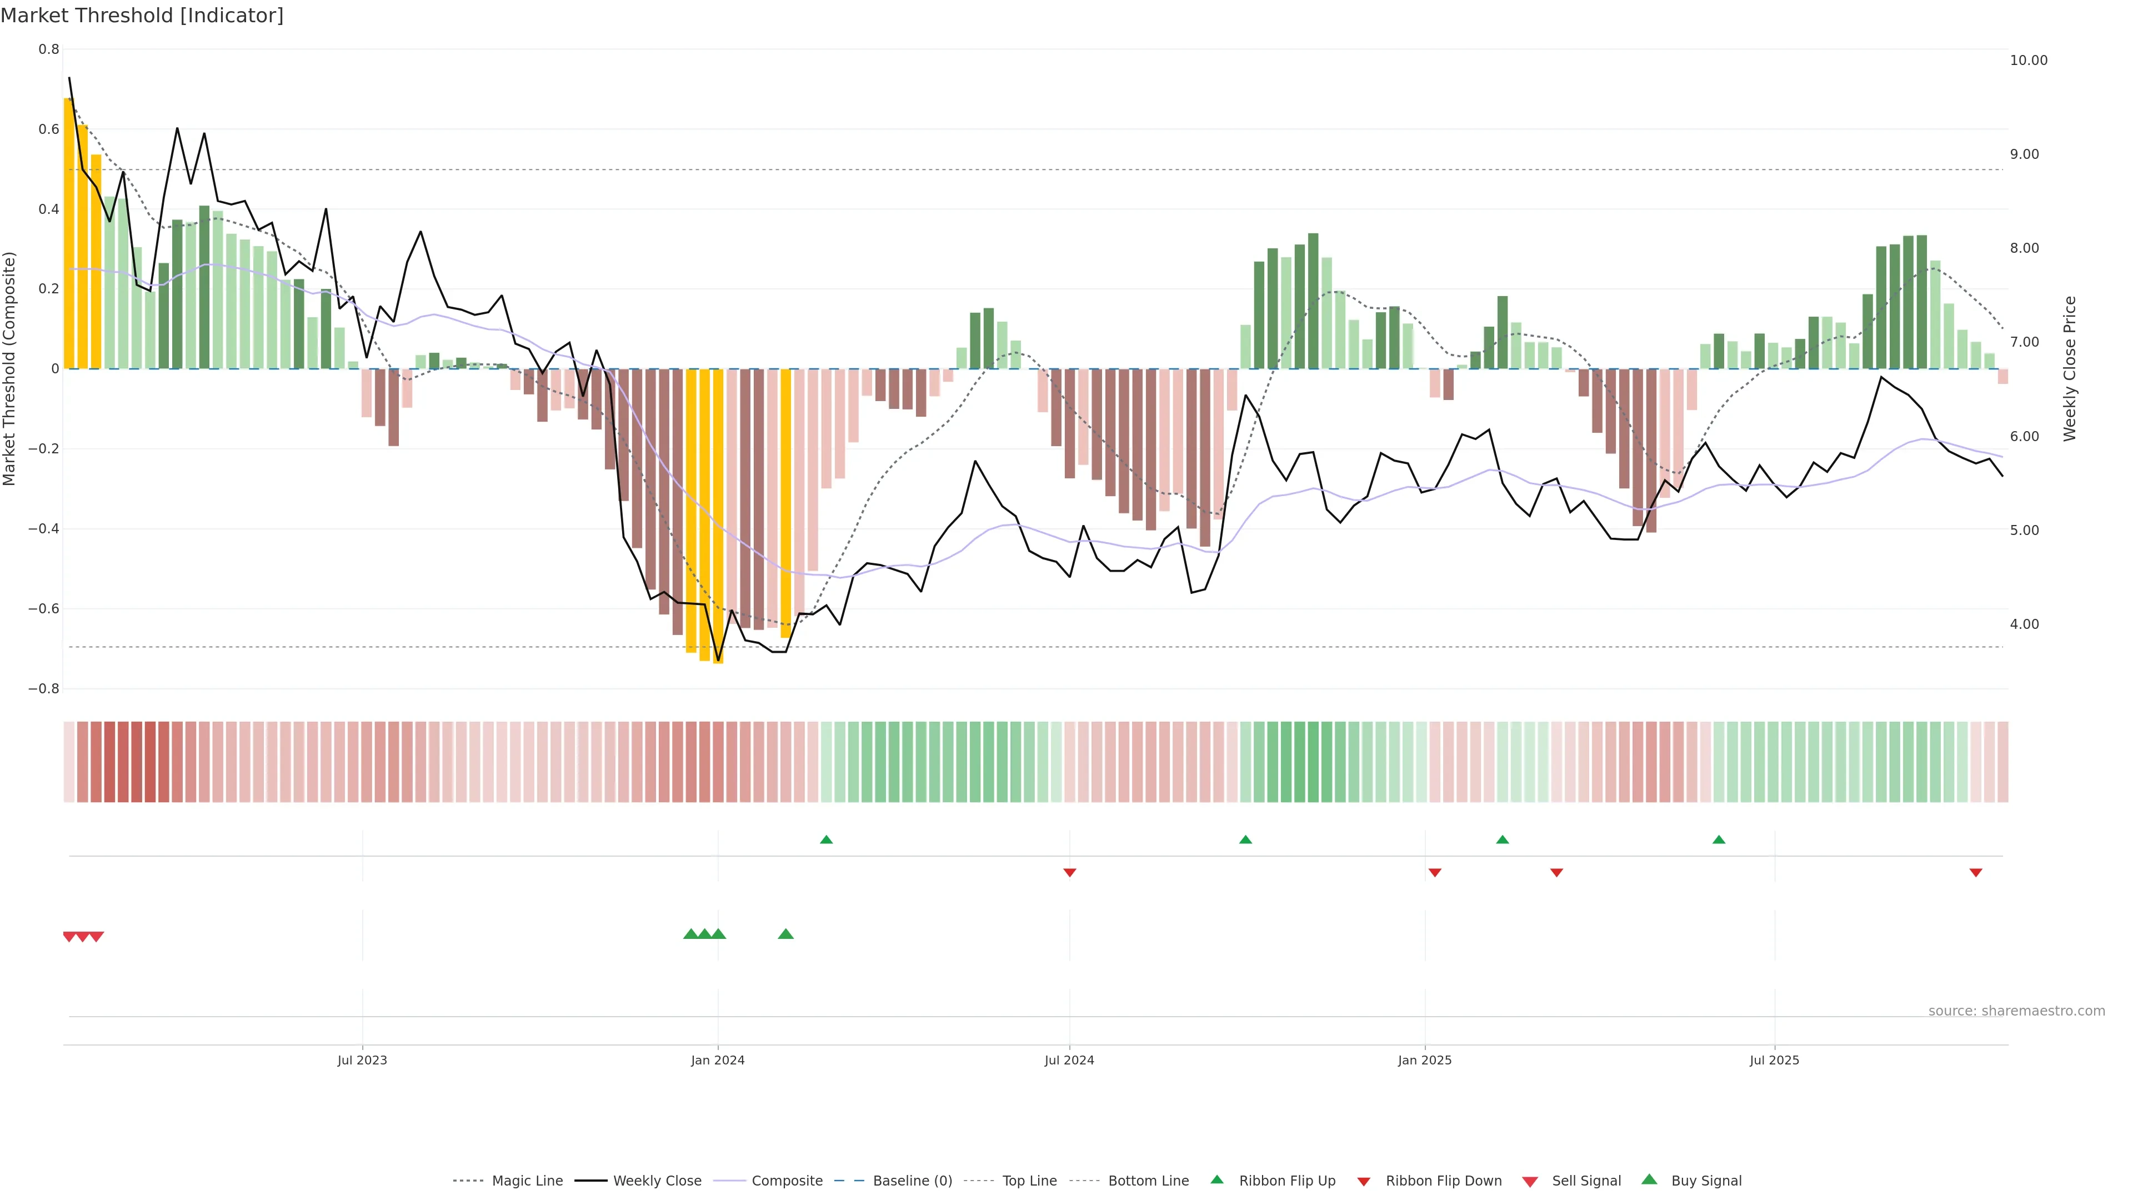
Task: Click the Jul 2023 x-axis label
Action: (362, 1060)
